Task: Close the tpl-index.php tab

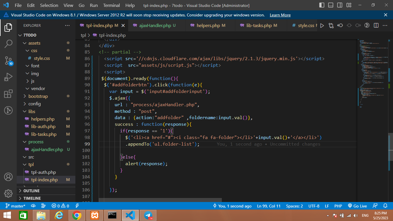Action: point(123,26)
